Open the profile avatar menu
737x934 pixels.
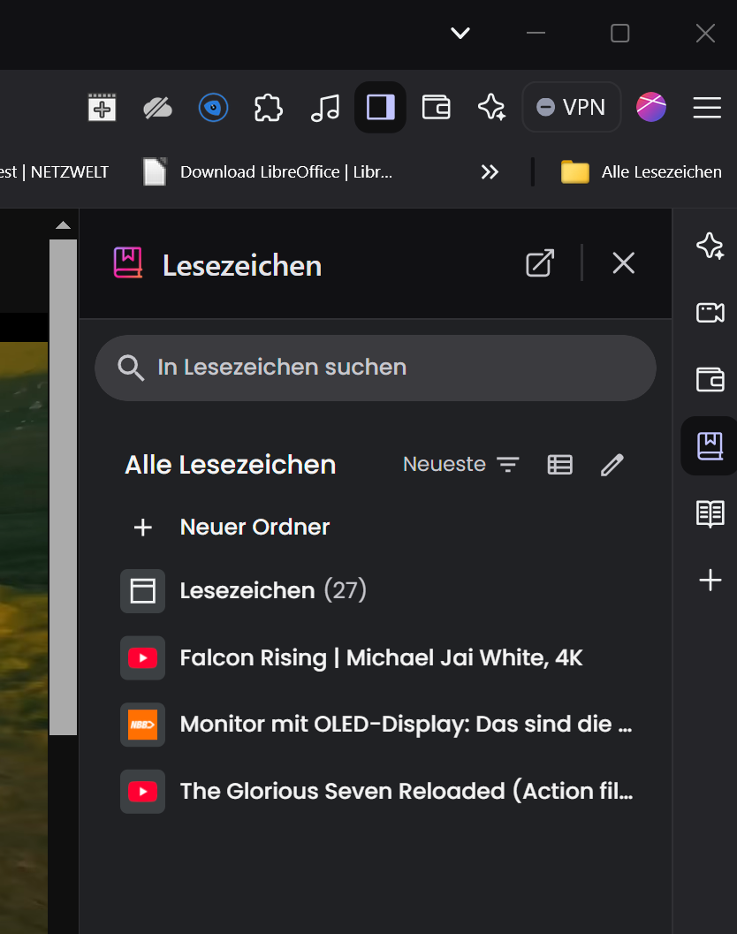pos(651,107)
